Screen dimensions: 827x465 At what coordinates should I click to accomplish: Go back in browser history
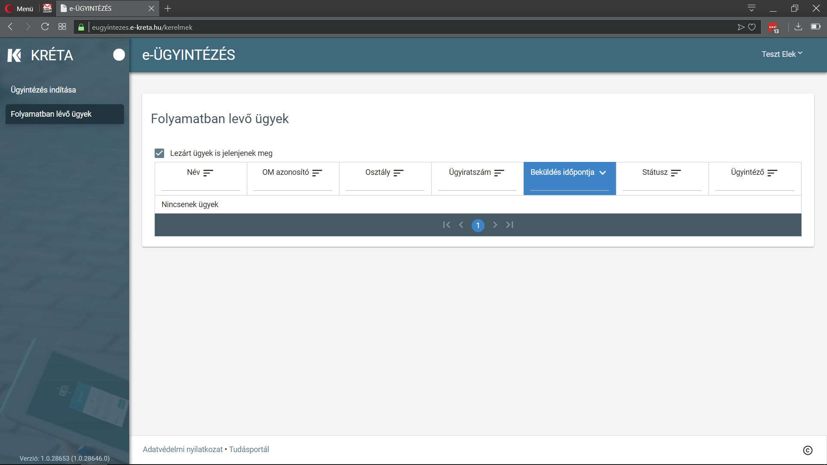[11, 27]
